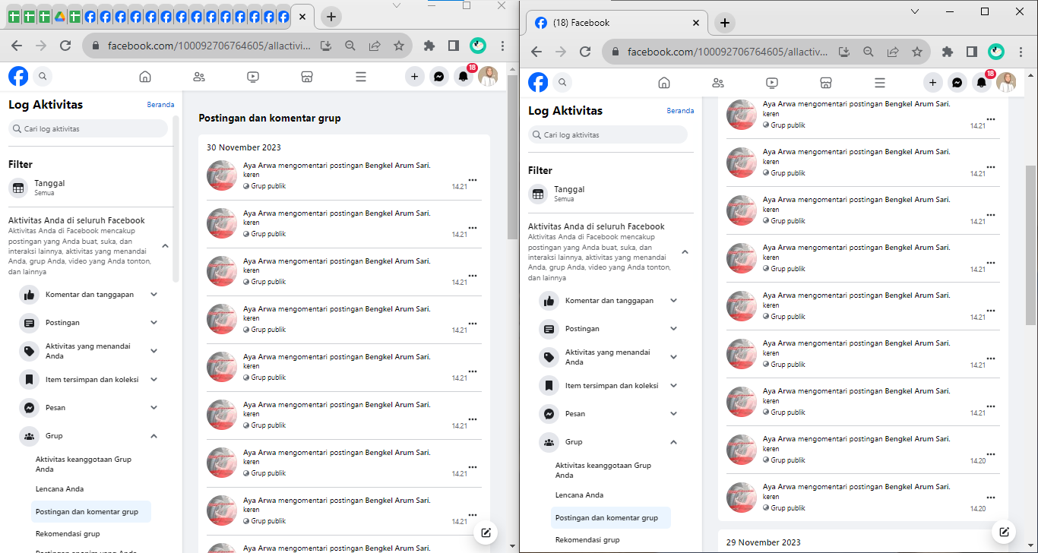The height and width of the screenshot is (553, 1038).
Task: Click new message compose icon in right window
Action: point(1004,532)
